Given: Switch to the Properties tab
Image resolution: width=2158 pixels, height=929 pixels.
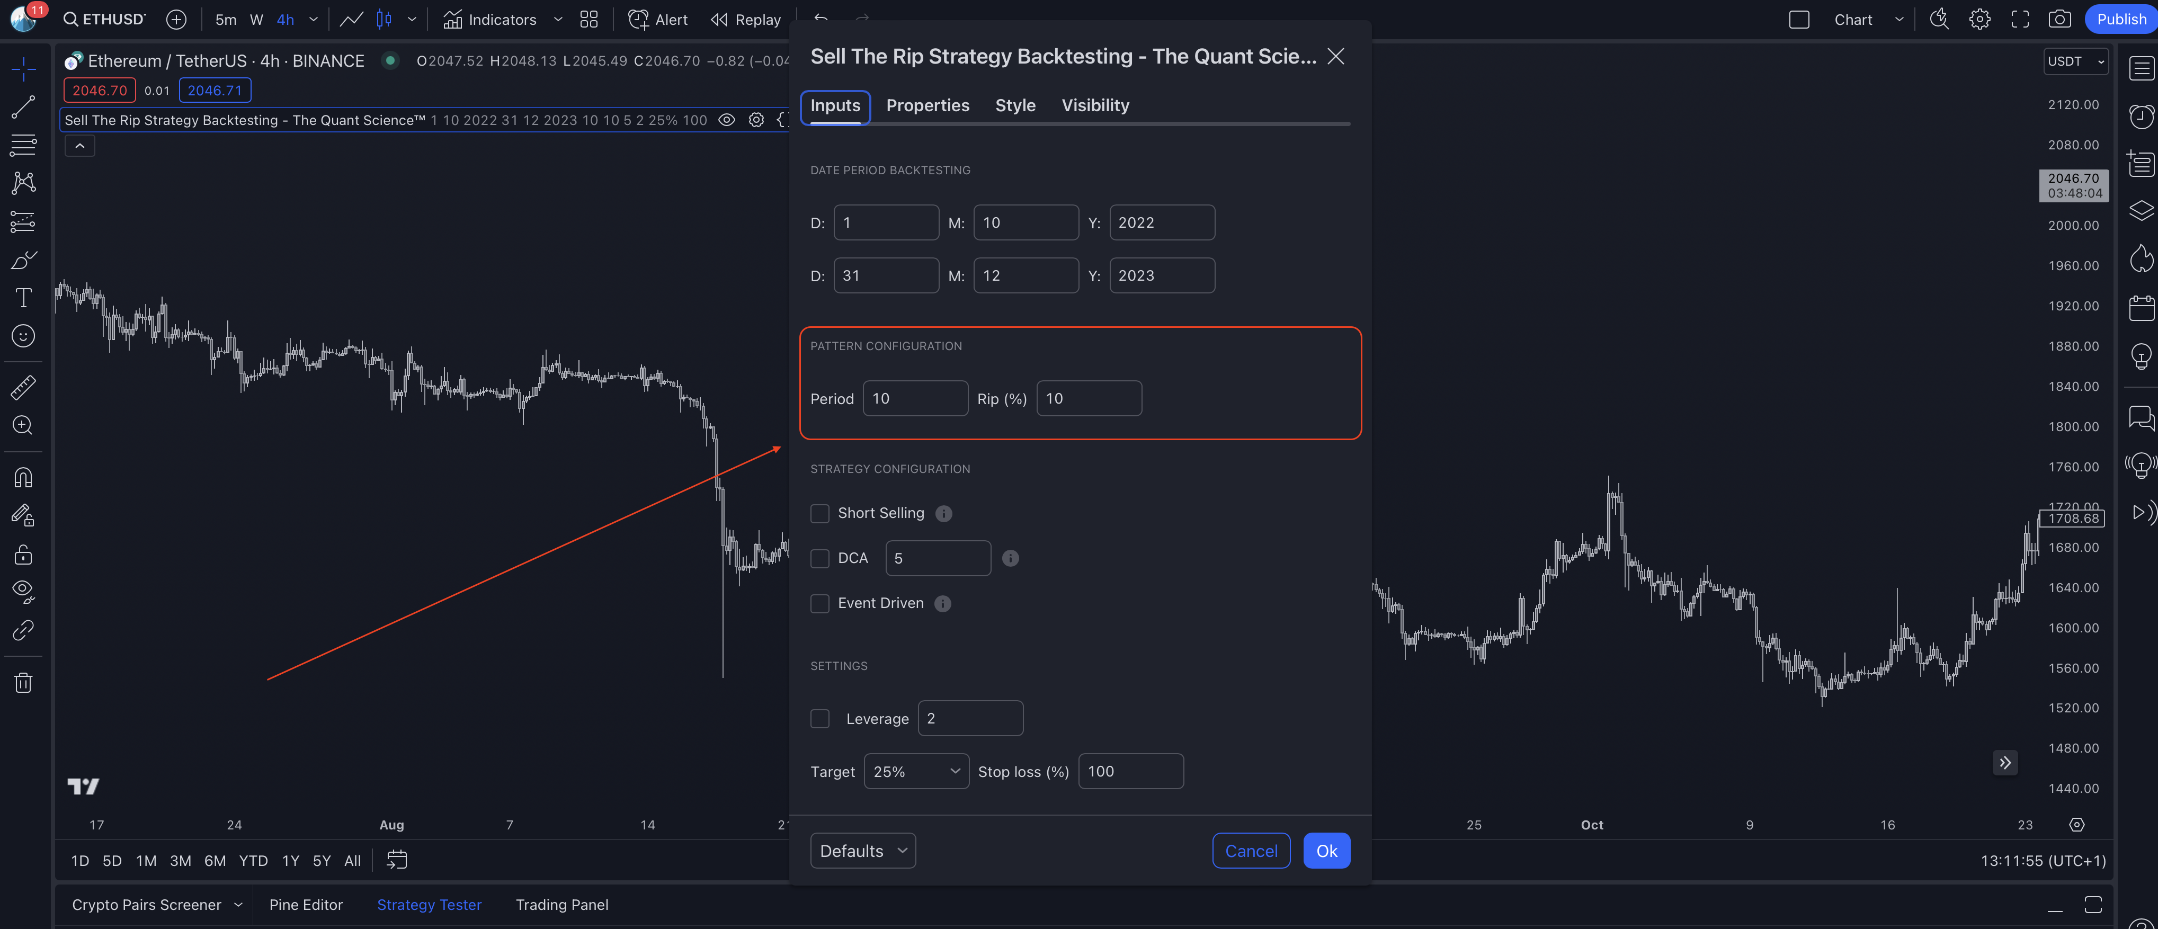Looking at the screenshot, I should (x=928, y=105).
